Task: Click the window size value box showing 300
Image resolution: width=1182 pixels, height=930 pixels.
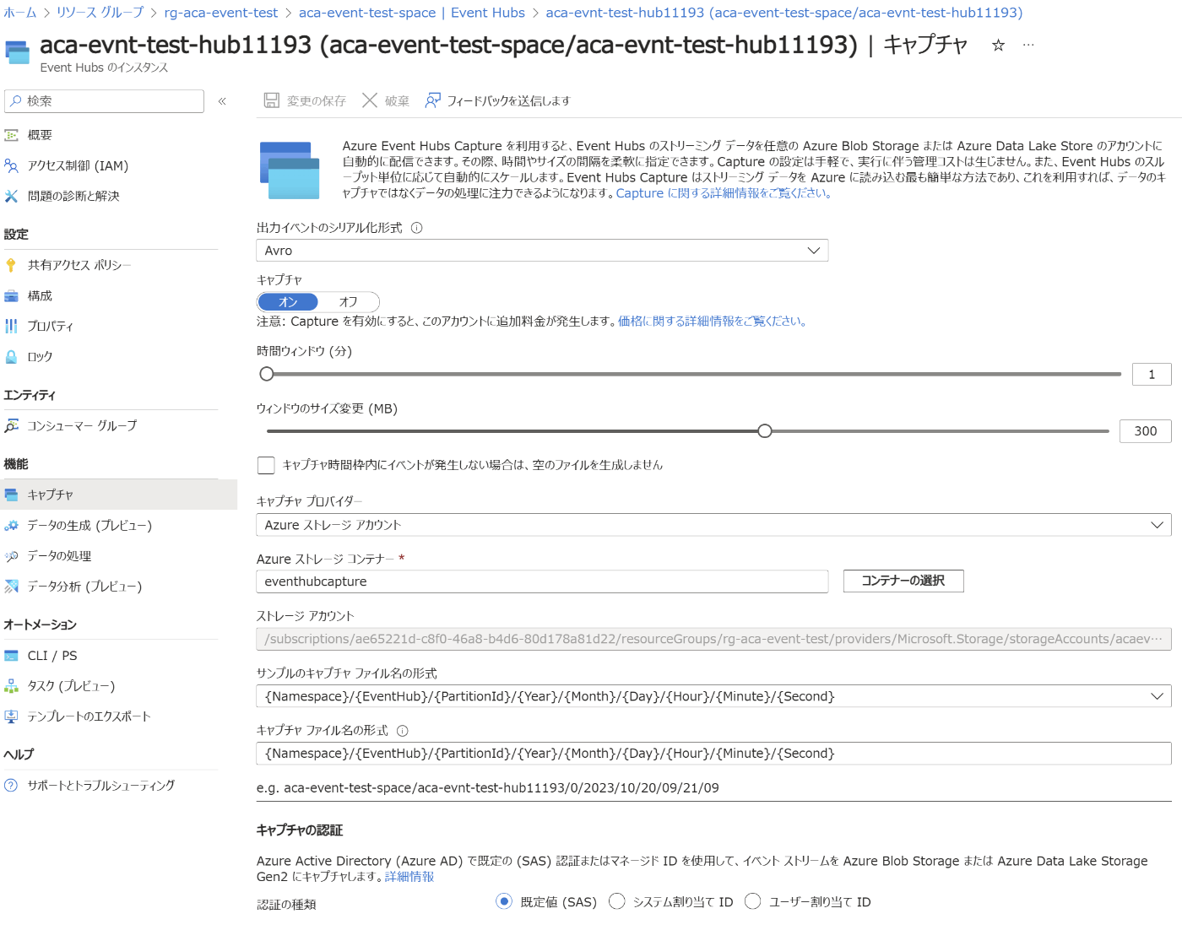Action: (x=1146, y=431)
